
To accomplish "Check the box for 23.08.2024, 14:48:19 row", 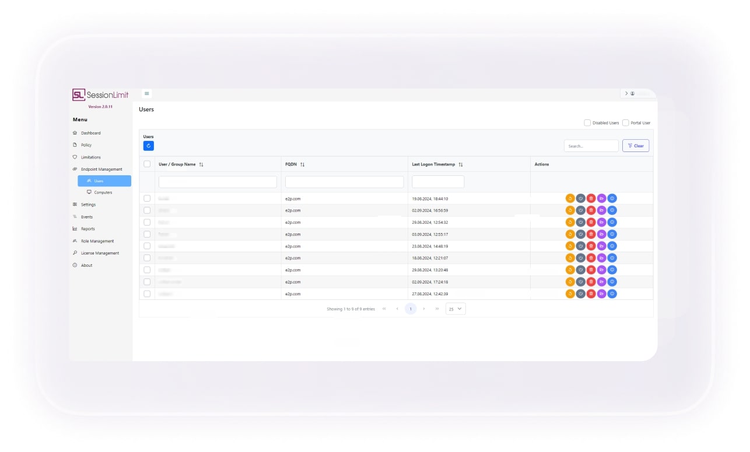I will [x=147, y=246].
